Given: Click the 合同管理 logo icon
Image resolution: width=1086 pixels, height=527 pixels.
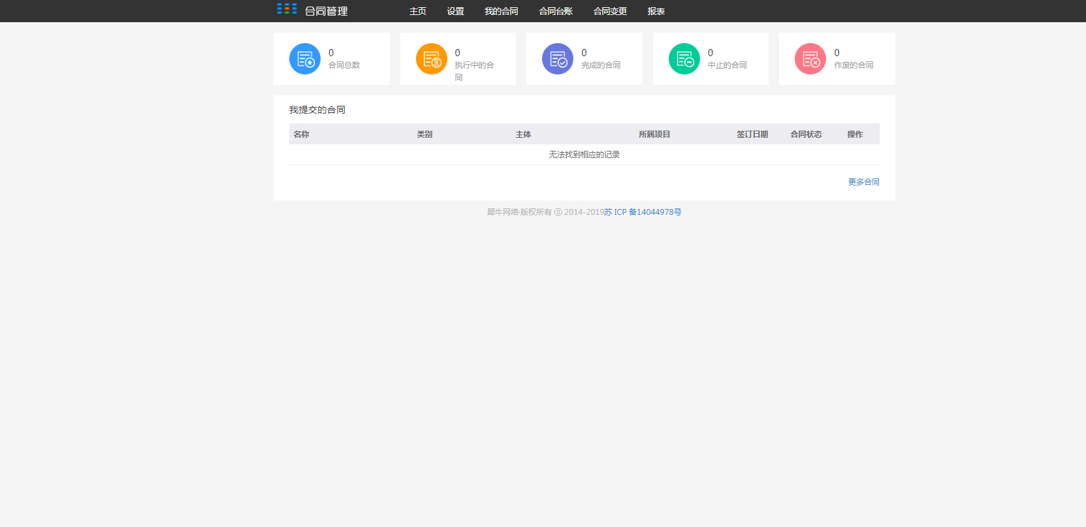Looking at the screenshot, I should click(287, 8).
